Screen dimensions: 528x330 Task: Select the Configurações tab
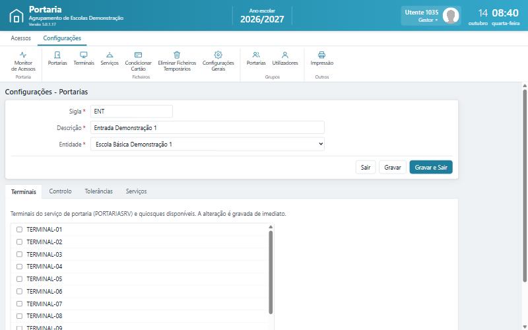tap(62, 38)
